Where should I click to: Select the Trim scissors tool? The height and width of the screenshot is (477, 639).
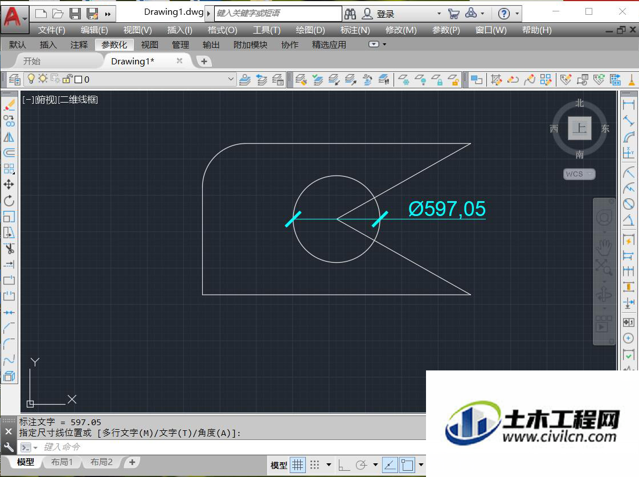9,248
